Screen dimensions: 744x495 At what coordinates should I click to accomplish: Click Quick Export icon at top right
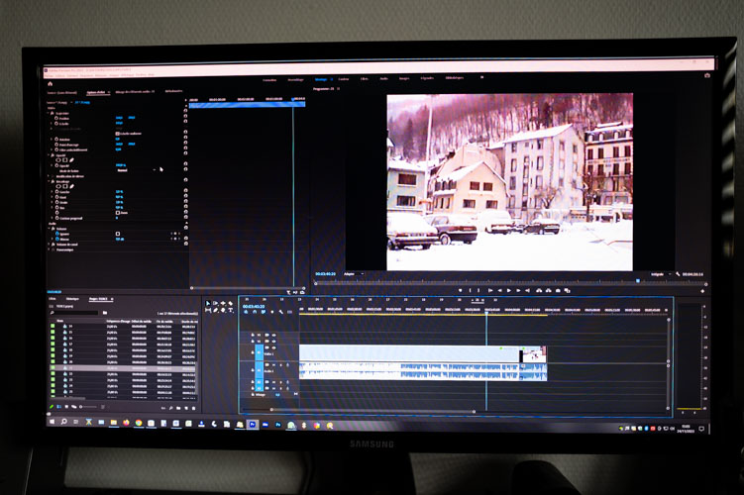point(707,75)
